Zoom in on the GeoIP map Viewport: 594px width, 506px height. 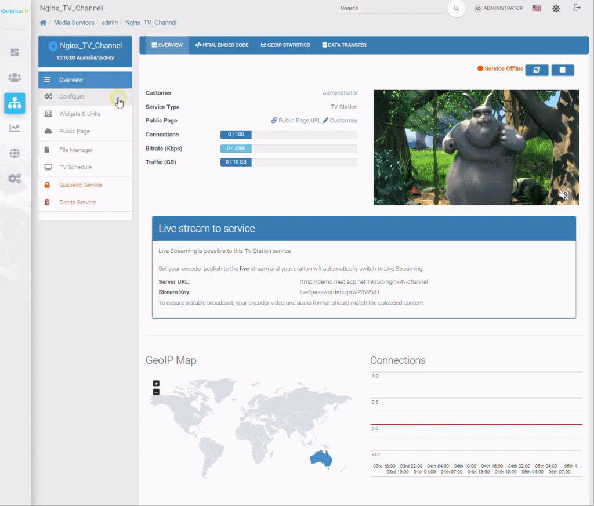point(156,384)
